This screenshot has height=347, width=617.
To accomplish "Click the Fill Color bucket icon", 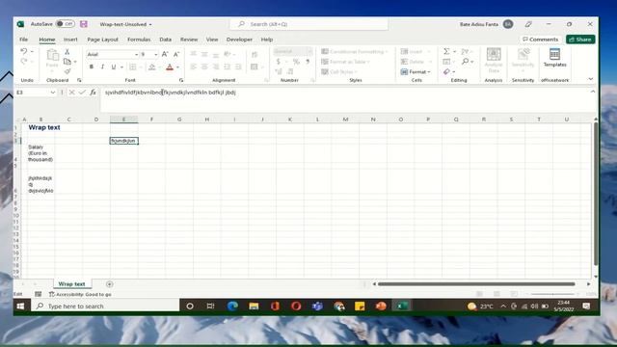I will 152,67.
